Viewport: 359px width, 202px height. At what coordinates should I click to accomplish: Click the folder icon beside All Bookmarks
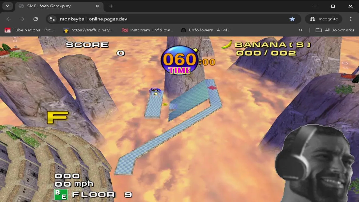point(319,30)
